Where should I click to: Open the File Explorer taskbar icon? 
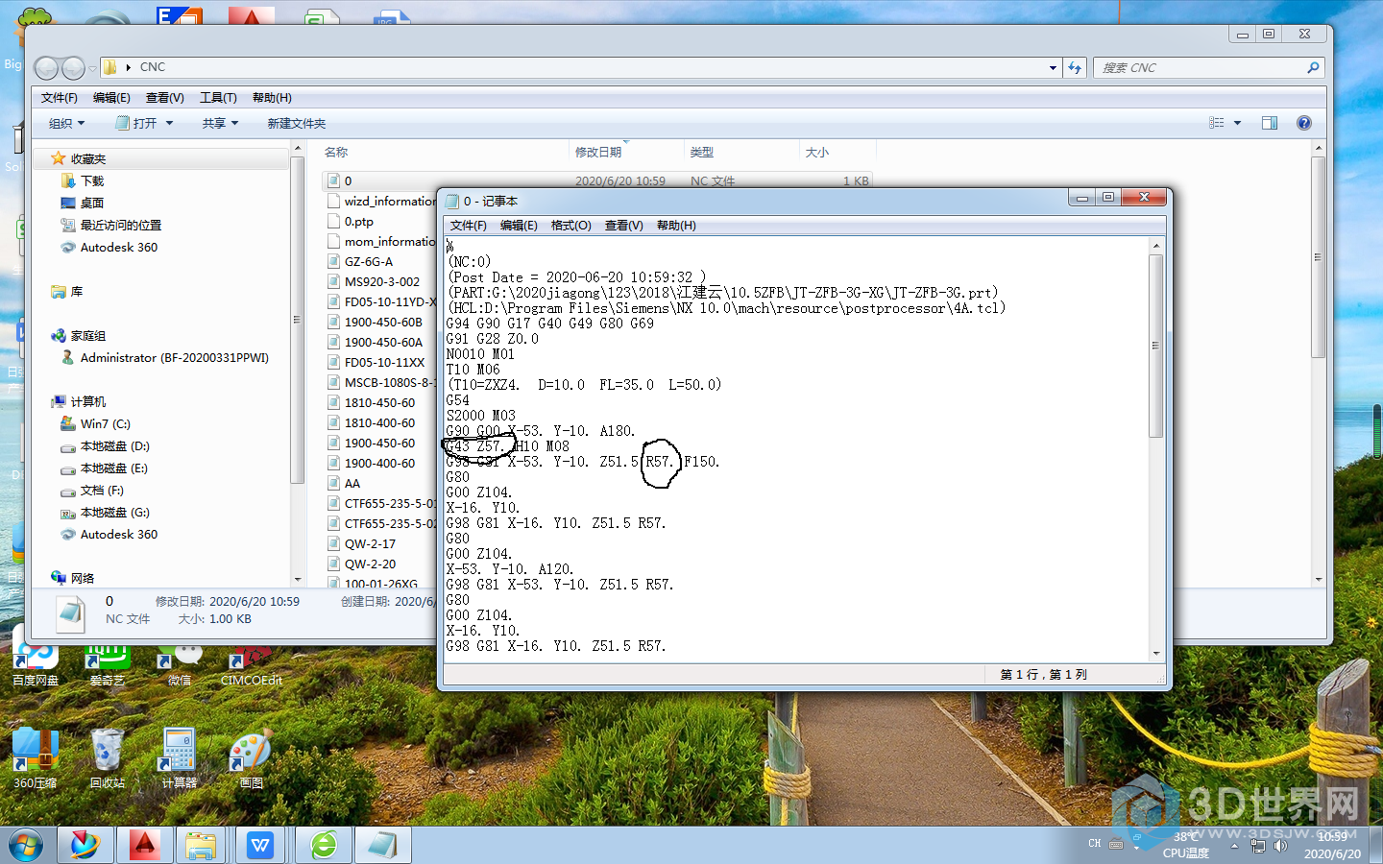click(202, 846)
